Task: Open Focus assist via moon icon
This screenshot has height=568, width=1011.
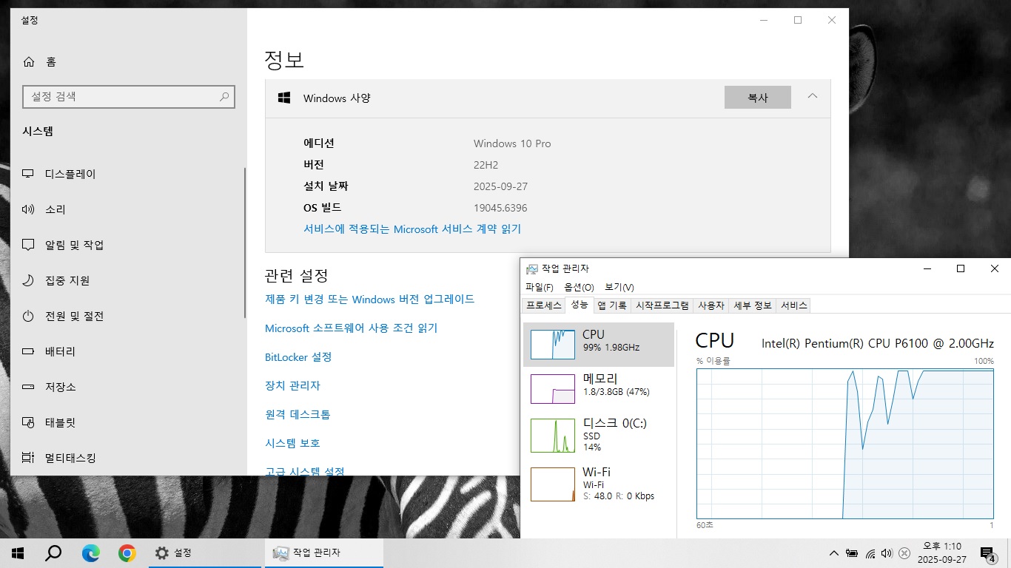Action: (29, 280)
